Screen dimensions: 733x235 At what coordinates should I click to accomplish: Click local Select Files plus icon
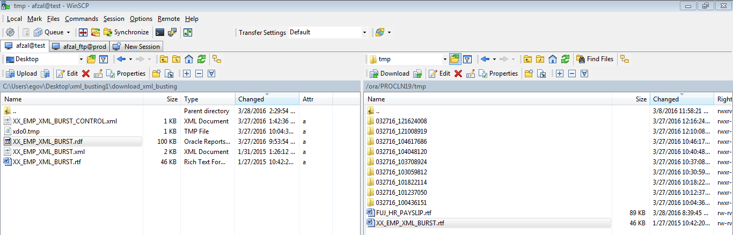(187, 74)
